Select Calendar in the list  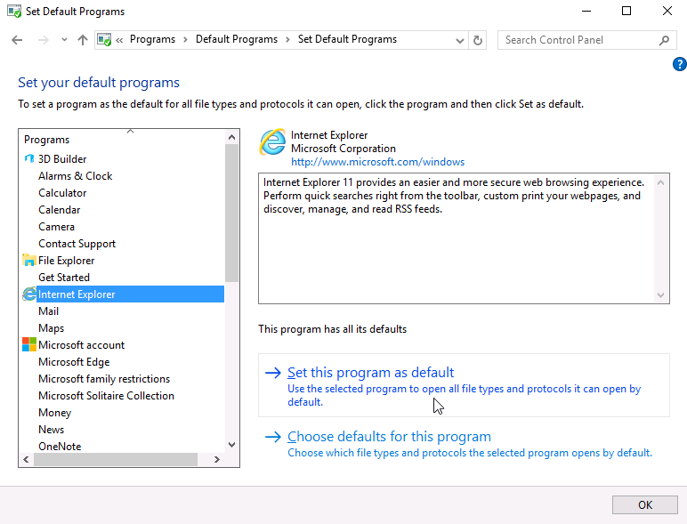pos(59,210)
